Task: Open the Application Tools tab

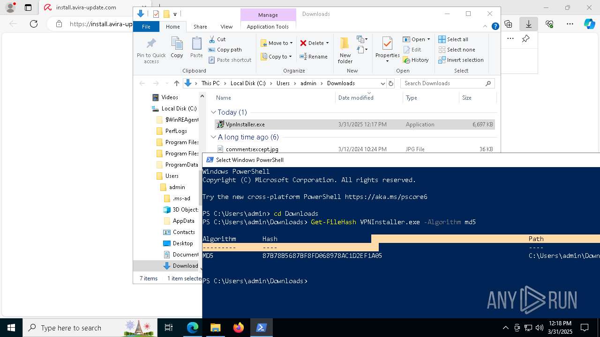Action: pos(268,27)
